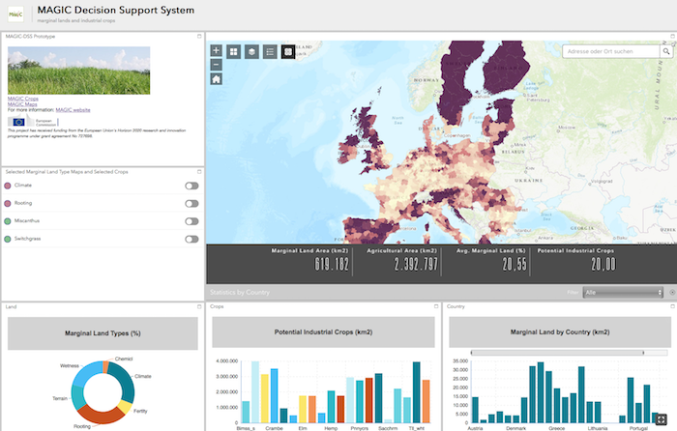Expand the Crops chart panel
Viewport: 677px width, 431px height.
pos(436,306)
